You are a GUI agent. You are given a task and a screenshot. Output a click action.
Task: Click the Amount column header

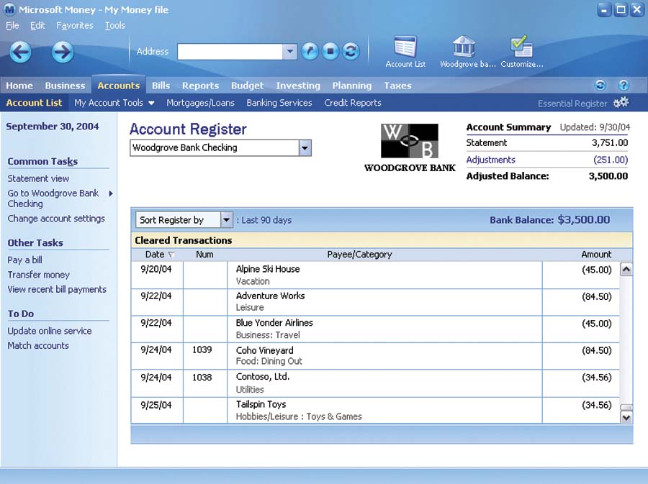596,255
